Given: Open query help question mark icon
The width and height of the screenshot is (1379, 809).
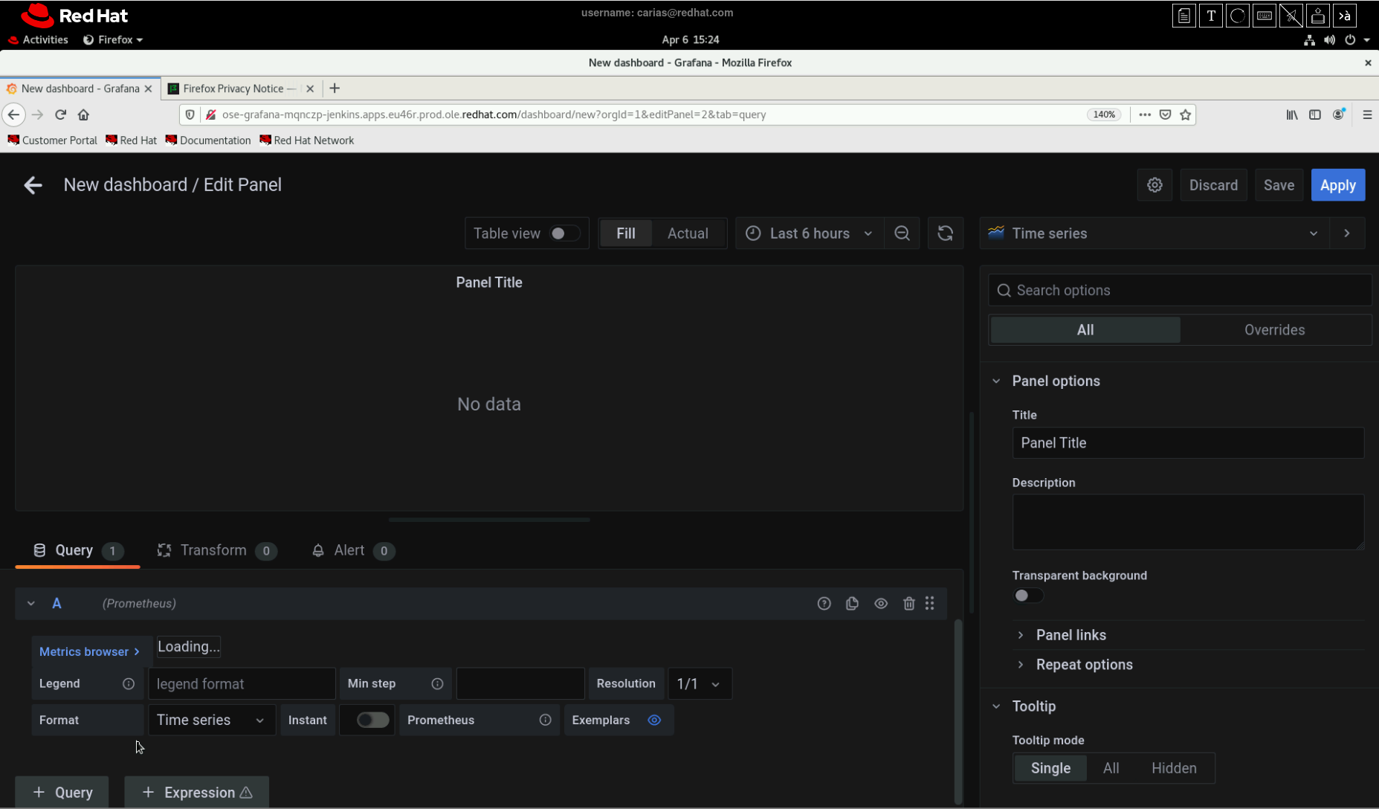Looking at the screenshot, I should 824,604.
